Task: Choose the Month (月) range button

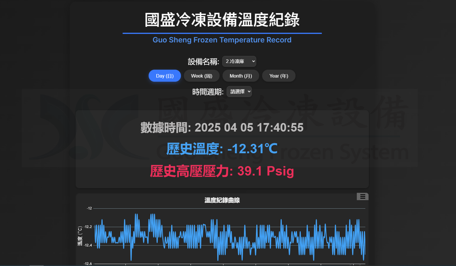Action: point(240,76)
